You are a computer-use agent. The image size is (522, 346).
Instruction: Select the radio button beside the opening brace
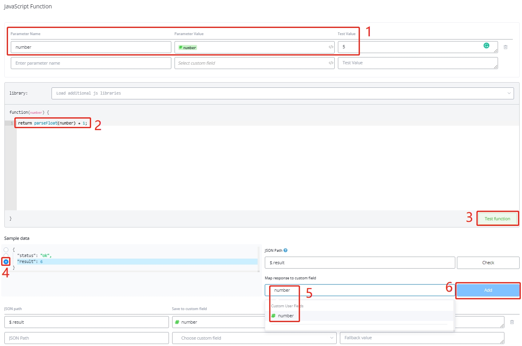[x=6, y=250]
